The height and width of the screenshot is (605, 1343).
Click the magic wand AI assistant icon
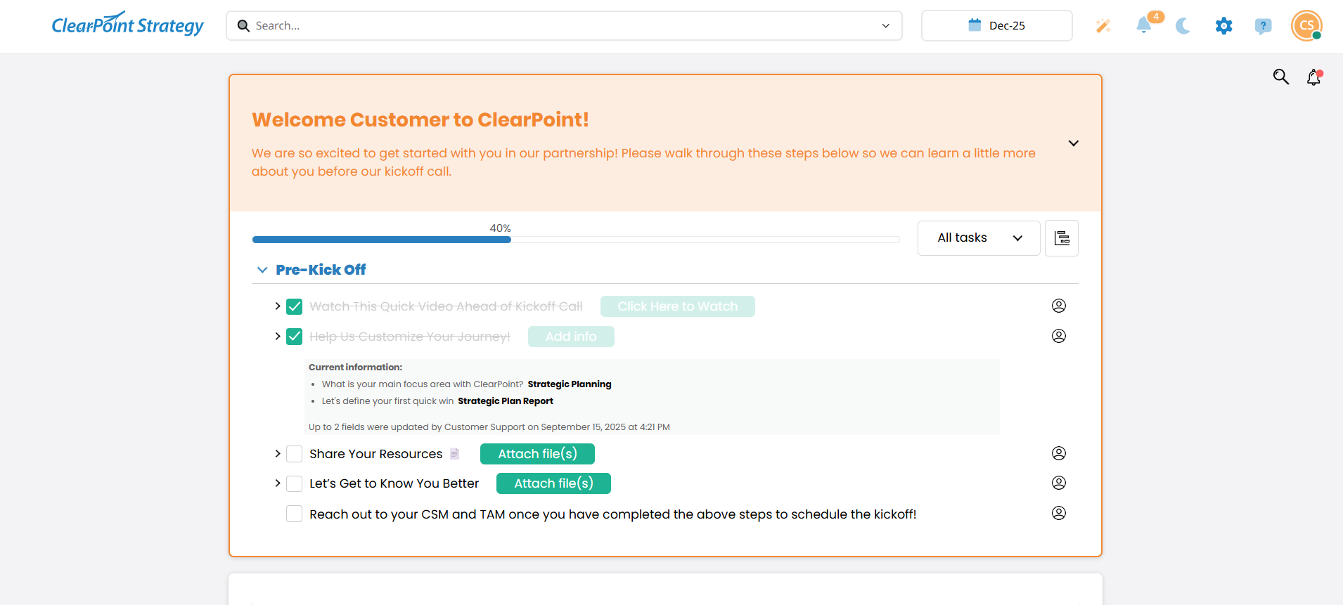(1103, 26)
